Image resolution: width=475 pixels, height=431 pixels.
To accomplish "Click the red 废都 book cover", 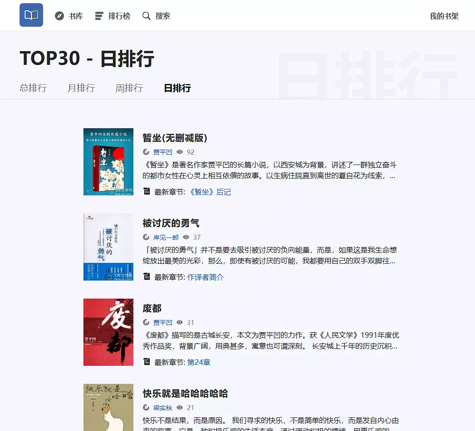I will (x=108, y=332).
